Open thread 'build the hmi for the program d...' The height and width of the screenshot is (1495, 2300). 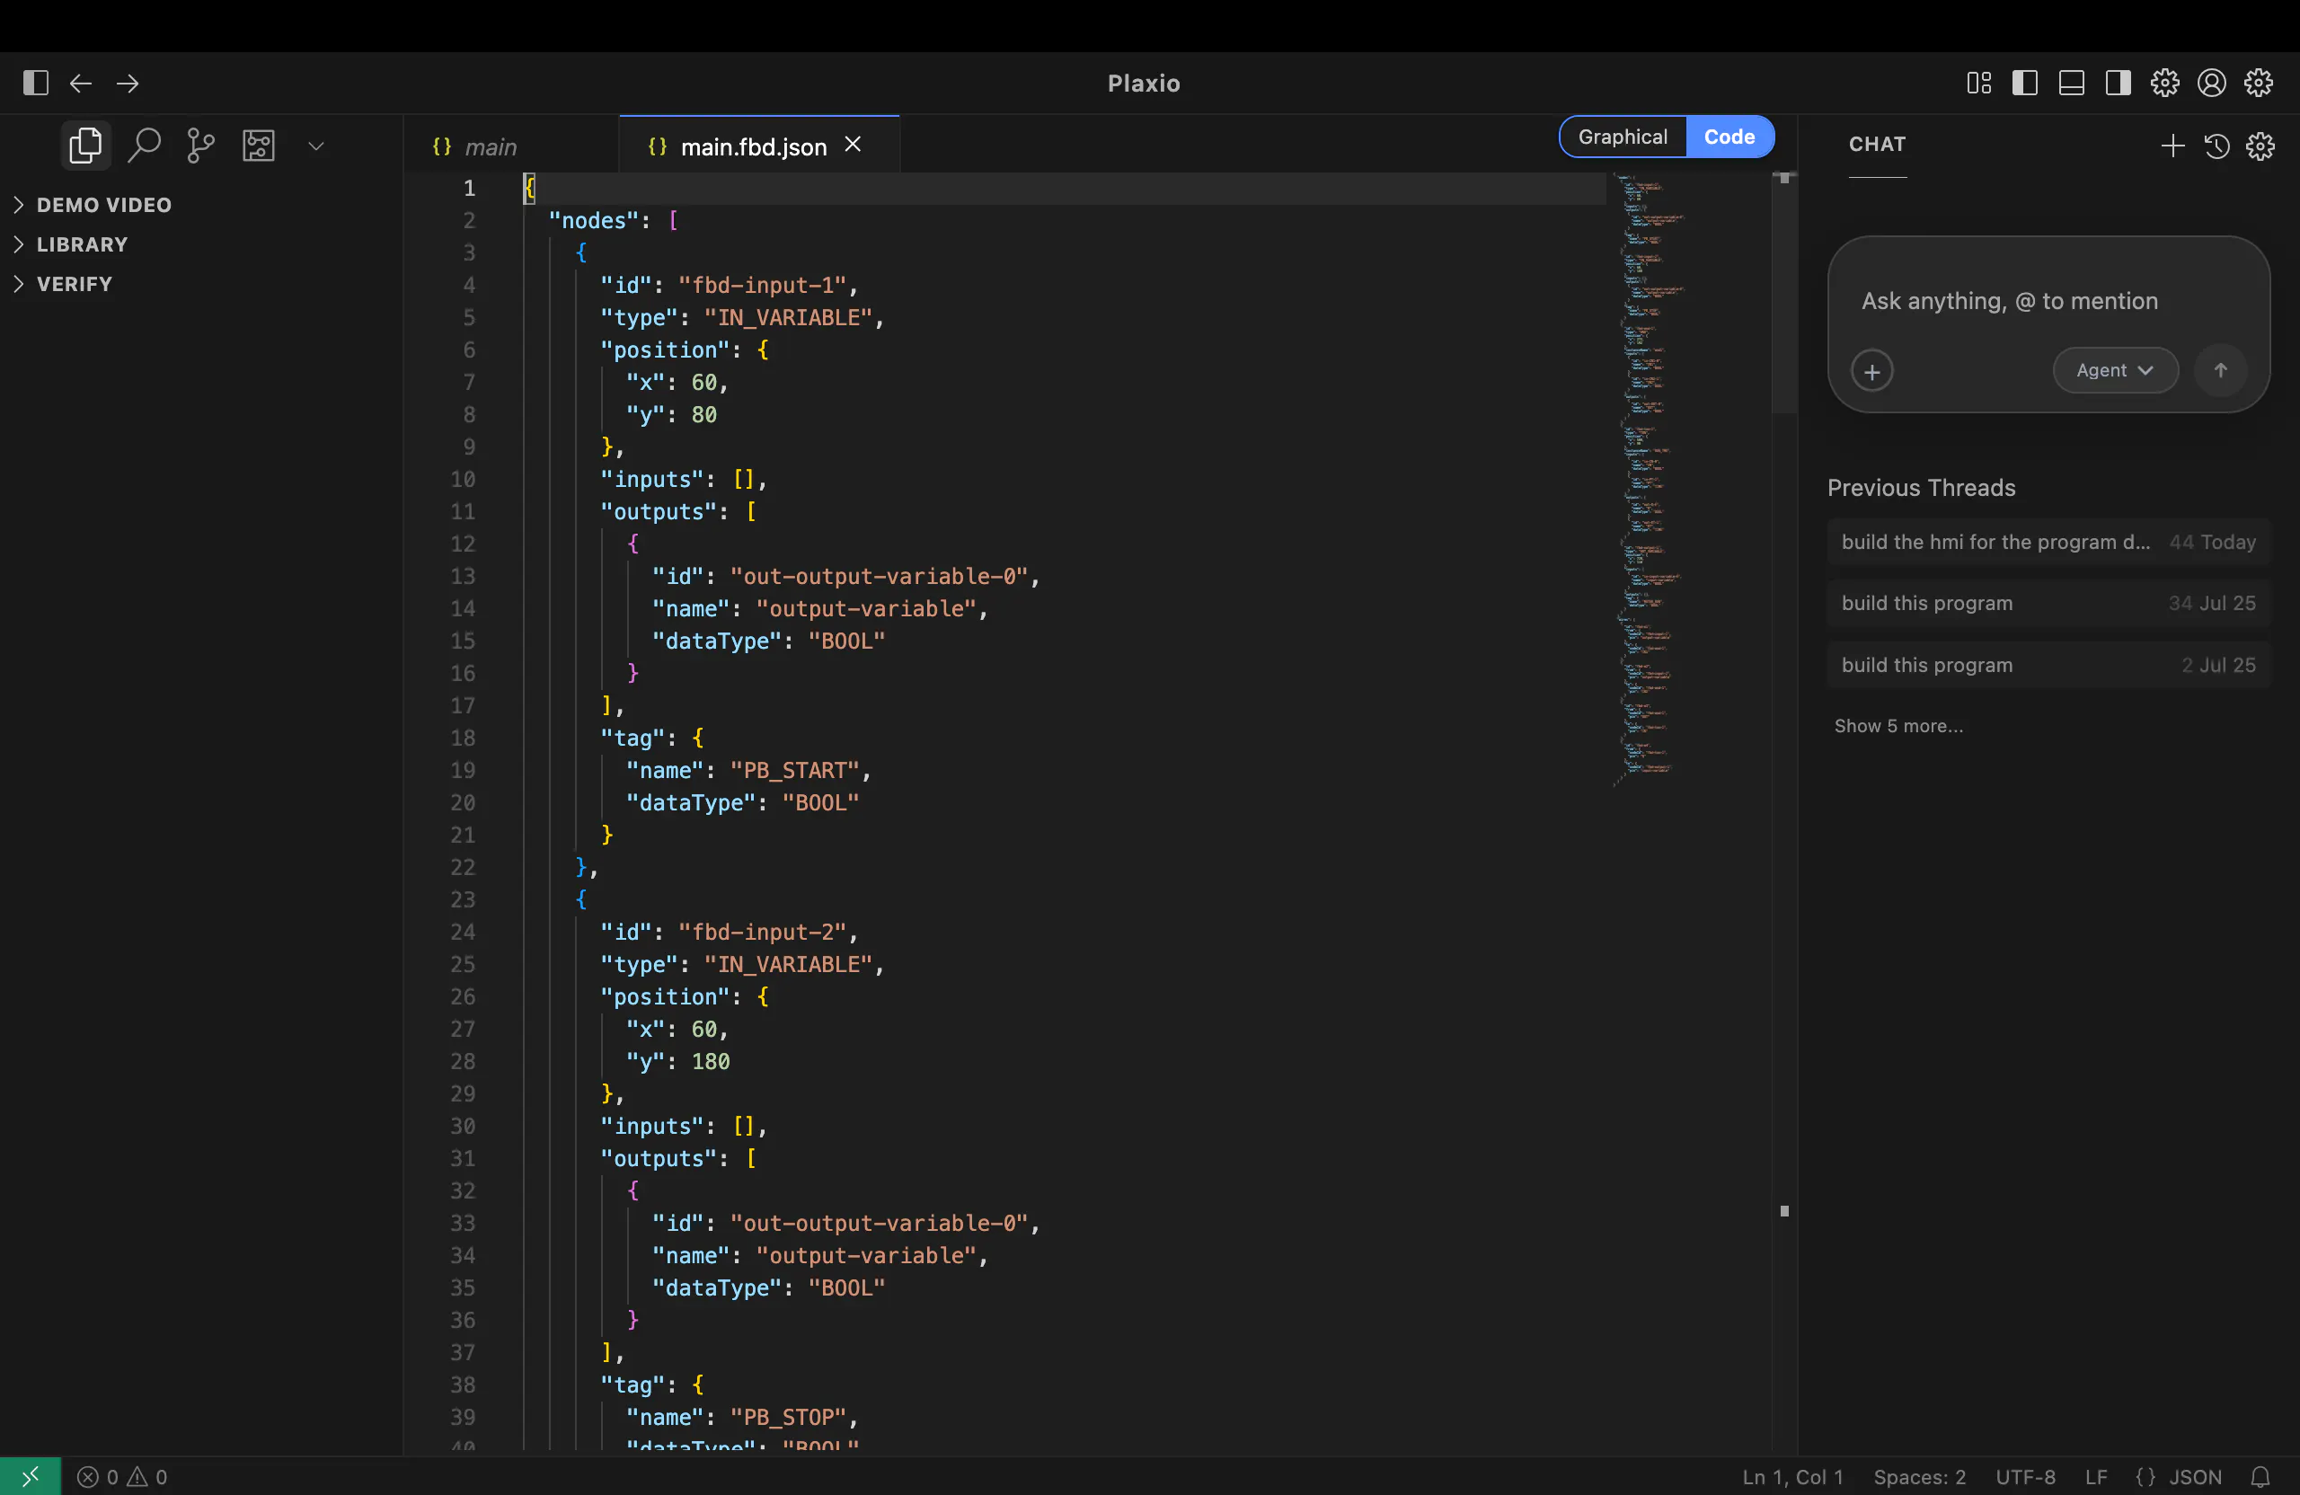(2048, 542)
